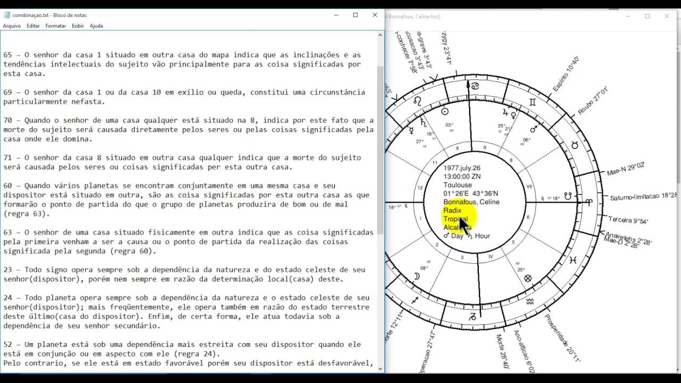The height and width of the screenshot is (383, 681).
Task: Maximize the Notepad window
Action: [355, 15]
